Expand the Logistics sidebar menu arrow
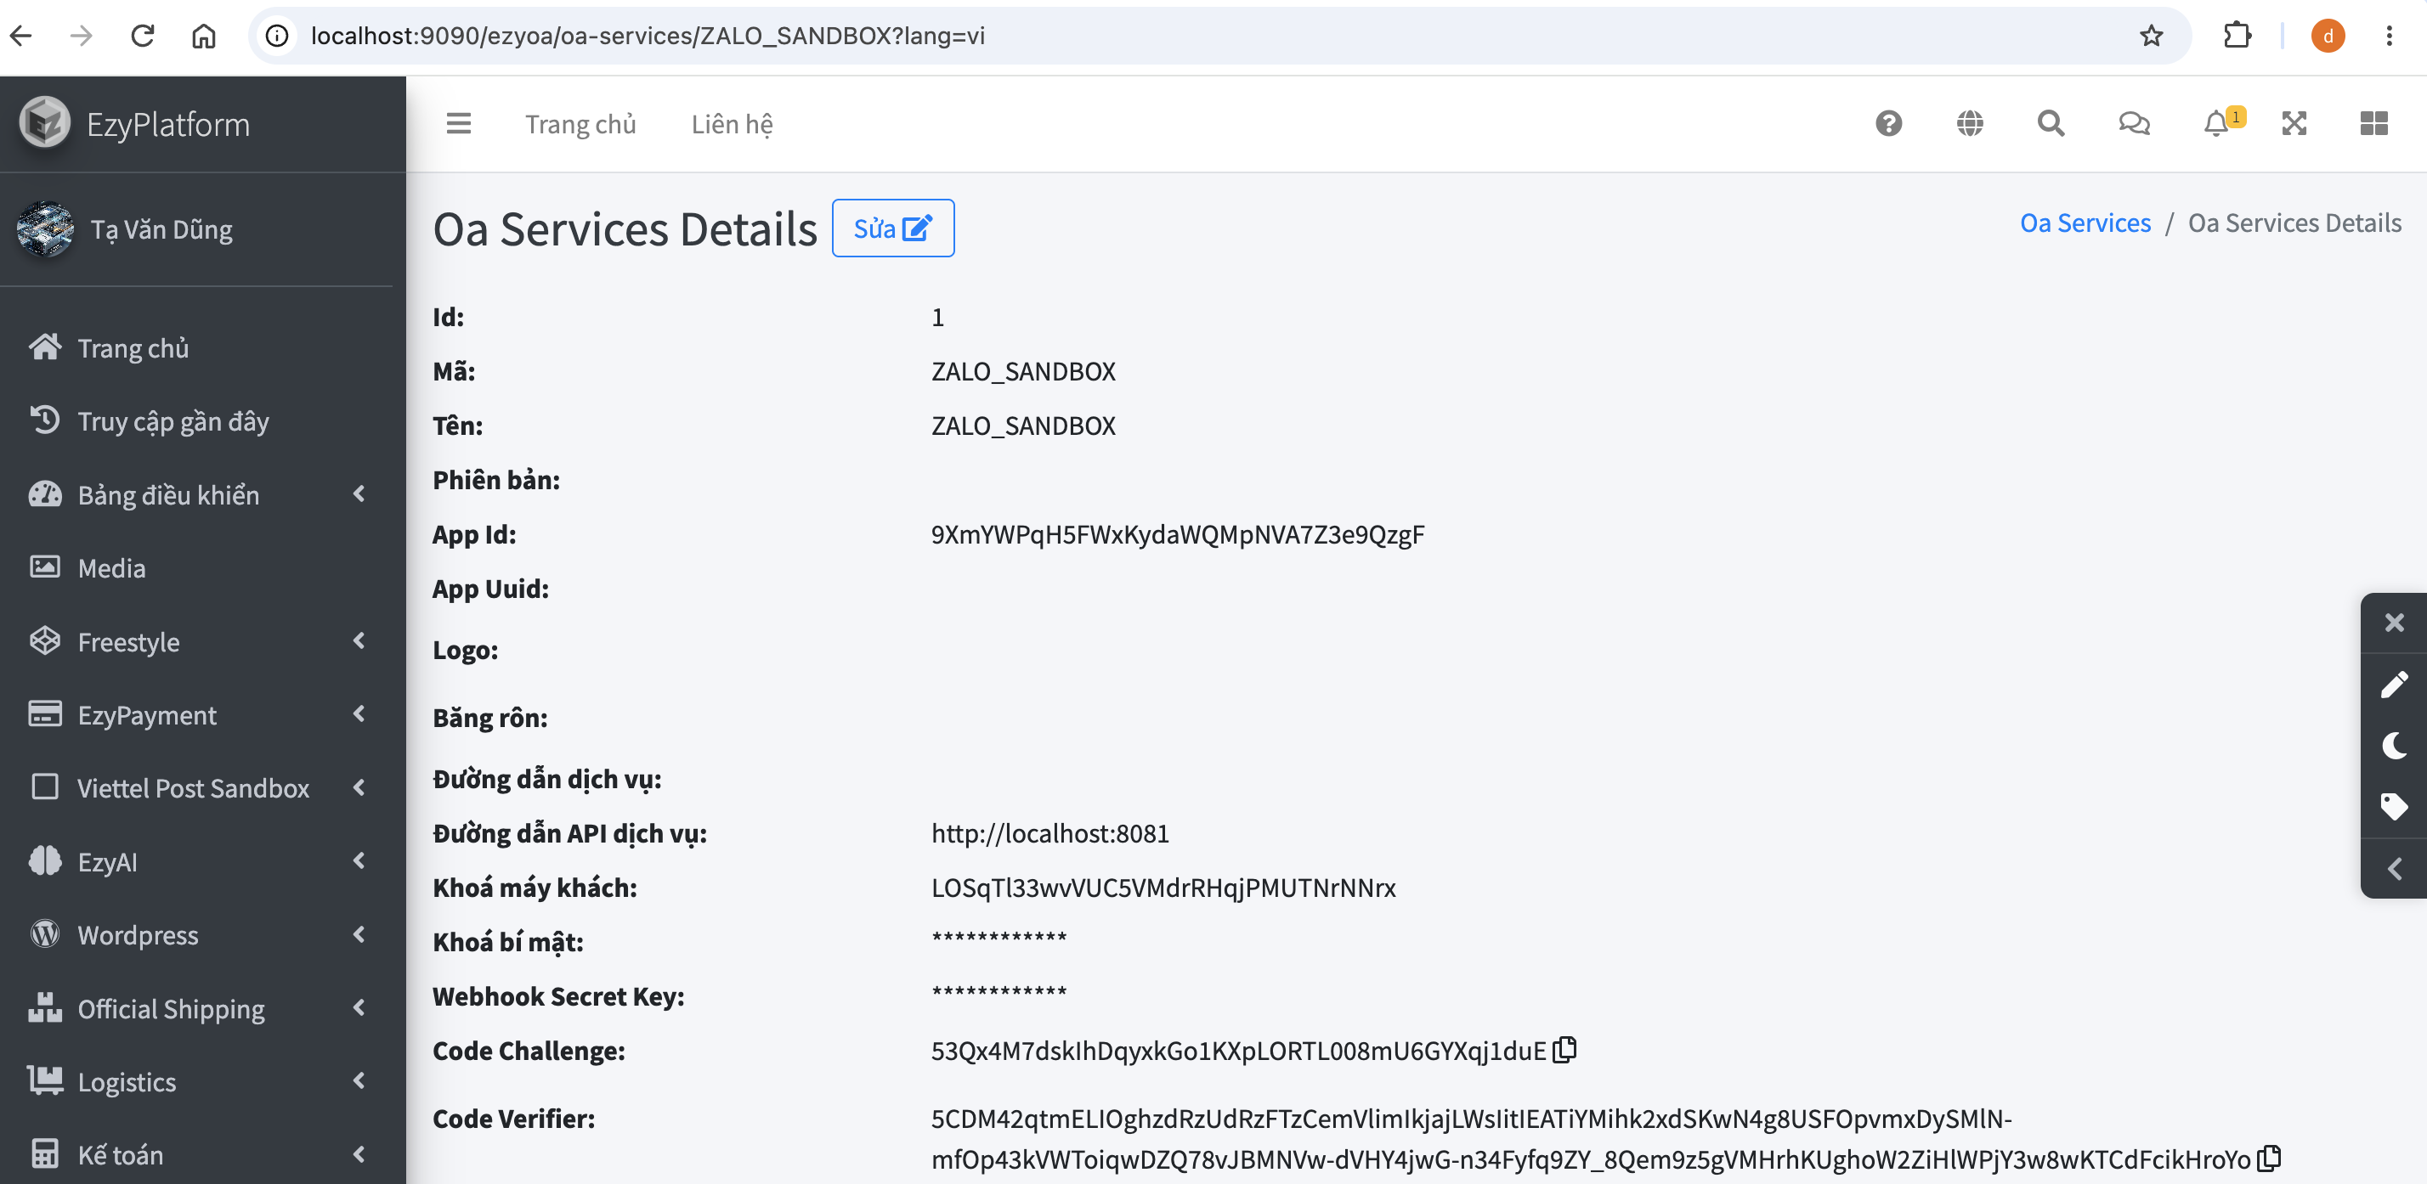The width and height of the screenshot is (2427, 1184). pos(359,1080)
